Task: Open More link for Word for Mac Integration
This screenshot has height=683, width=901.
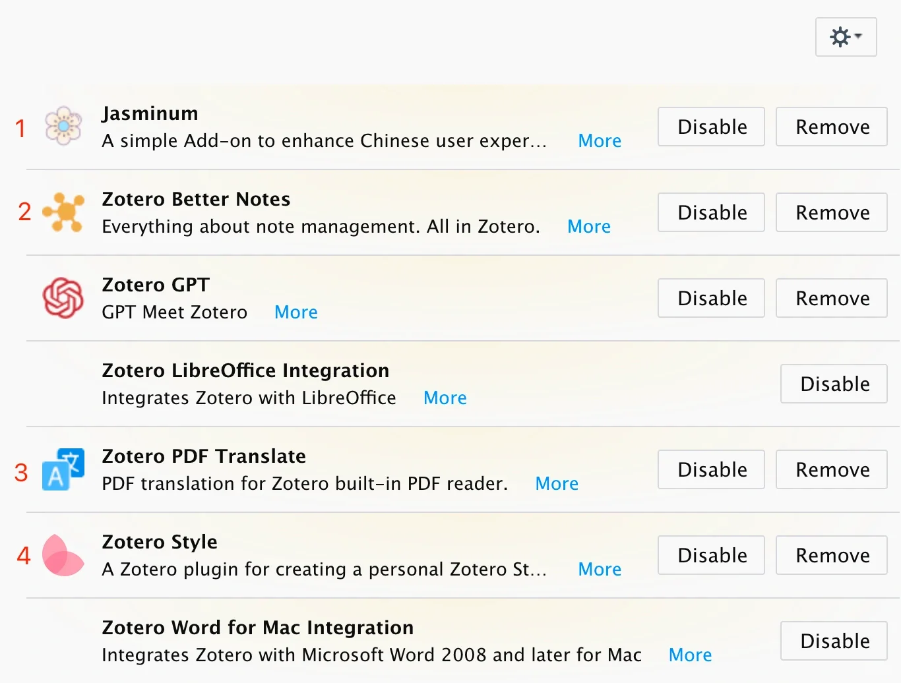Action: pos(690,655)
